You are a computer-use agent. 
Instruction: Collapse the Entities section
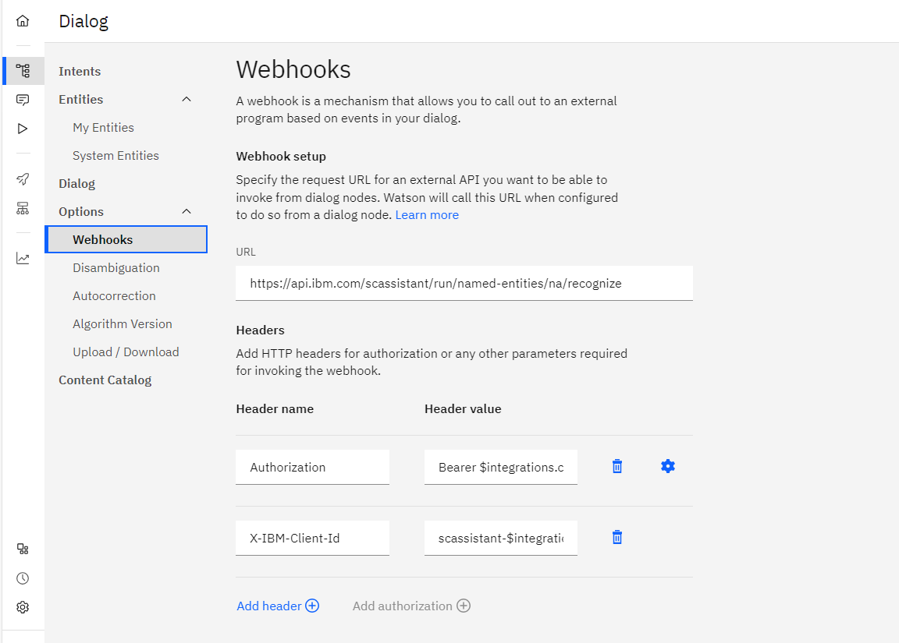tap(187, 100)
